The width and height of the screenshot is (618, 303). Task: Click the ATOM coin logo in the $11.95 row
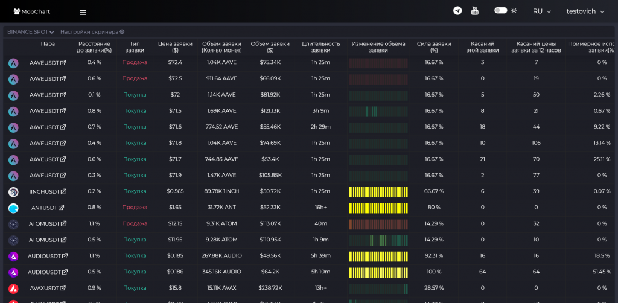tap(13, 240)
